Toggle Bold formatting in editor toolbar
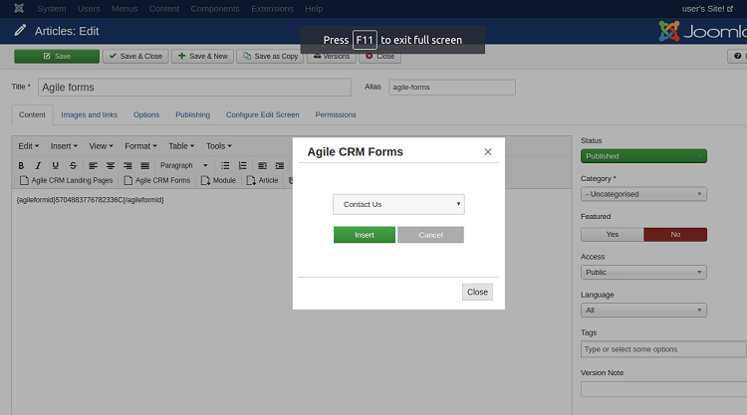 [21, 165]
